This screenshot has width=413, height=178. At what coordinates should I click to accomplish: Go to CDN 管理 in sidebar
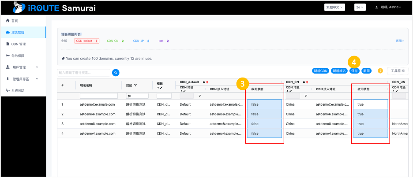pyautogui.click(x=19, y=44)
